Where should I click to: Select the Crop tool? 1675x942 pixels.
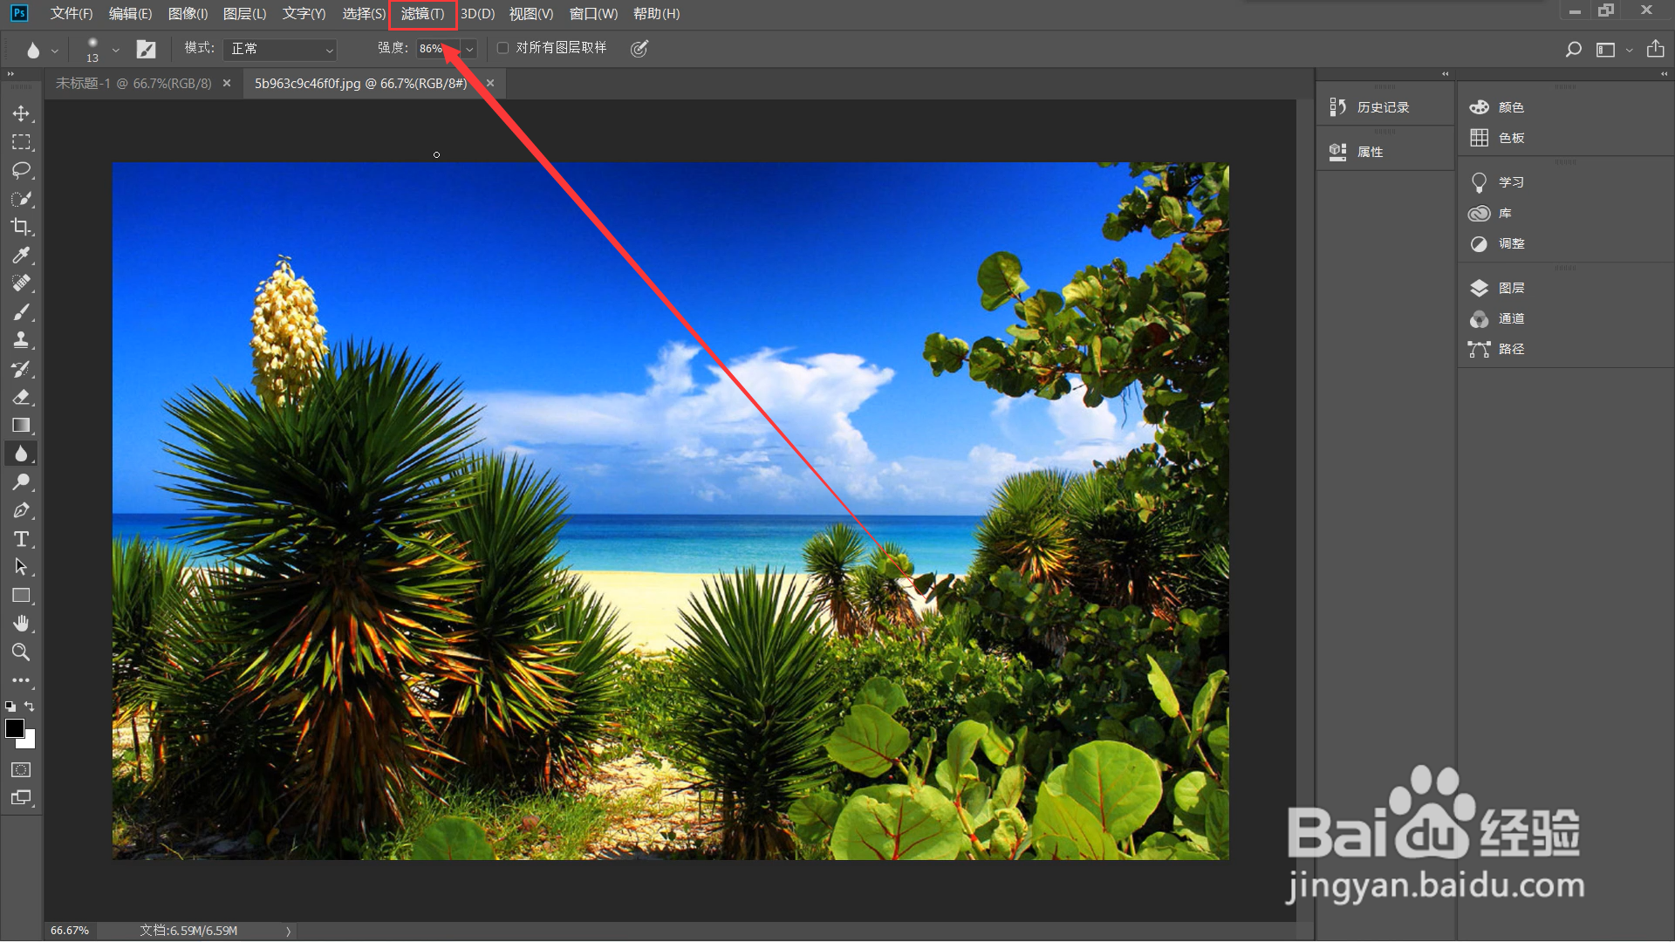tap(21, 227)
